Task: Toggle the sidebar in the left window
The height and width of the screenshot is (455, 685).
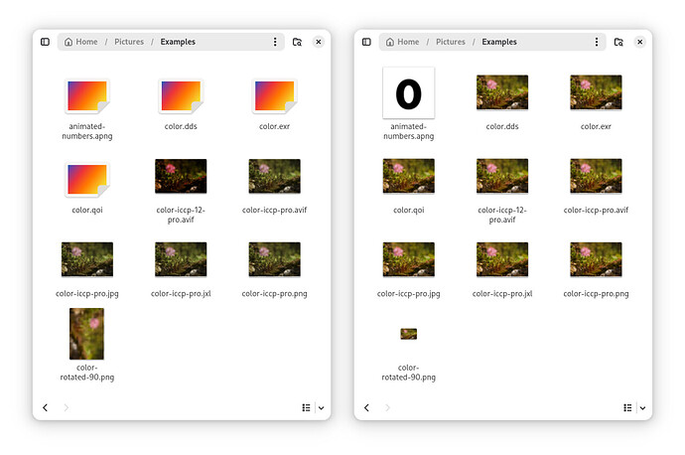Action: 45,42
